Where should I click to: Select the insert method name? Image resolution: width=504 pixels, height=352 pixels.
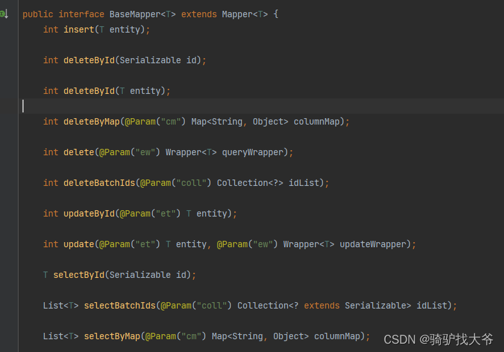pos(79,29)
